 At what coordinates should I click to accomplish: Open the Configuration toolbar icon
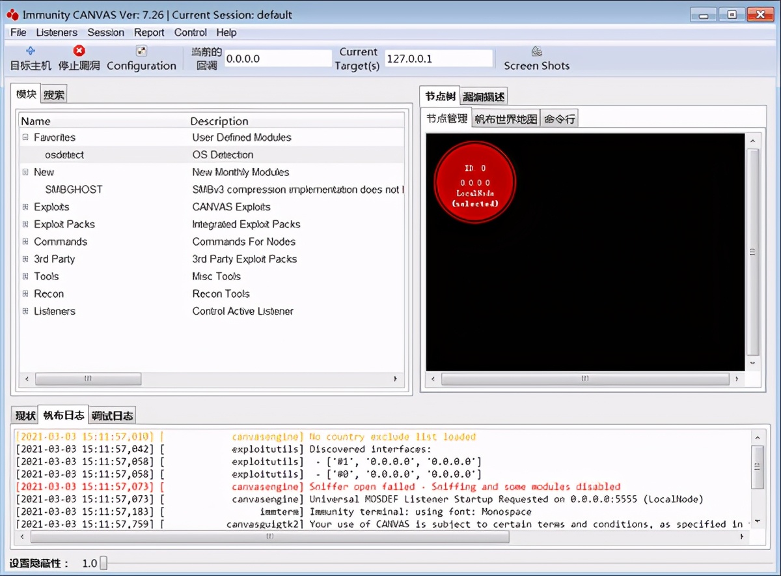[x=141, y=51]
